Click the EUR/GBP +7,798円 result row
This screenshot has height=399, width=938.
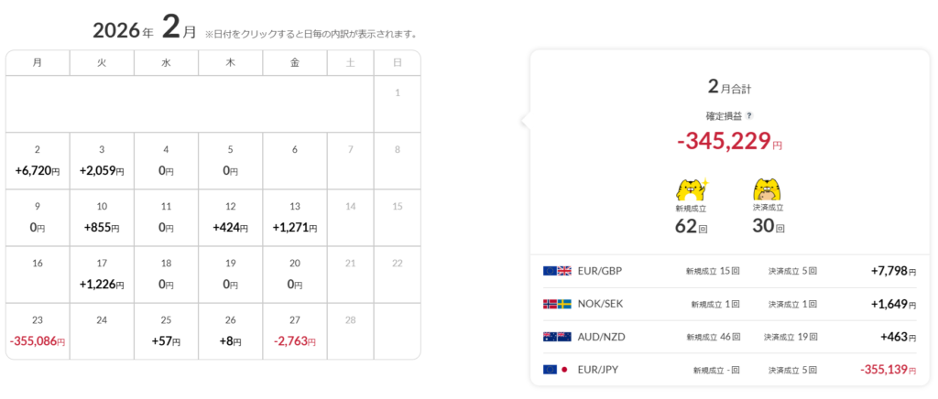[x=727, y=271]
